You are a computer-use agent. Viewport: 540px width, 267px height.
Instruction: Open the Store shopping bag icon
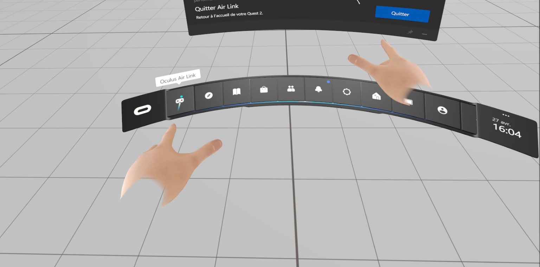(264, 90)
